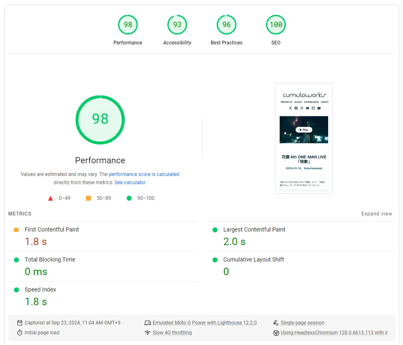Expand the Largest Contentful Paint metric

point(254,229)
